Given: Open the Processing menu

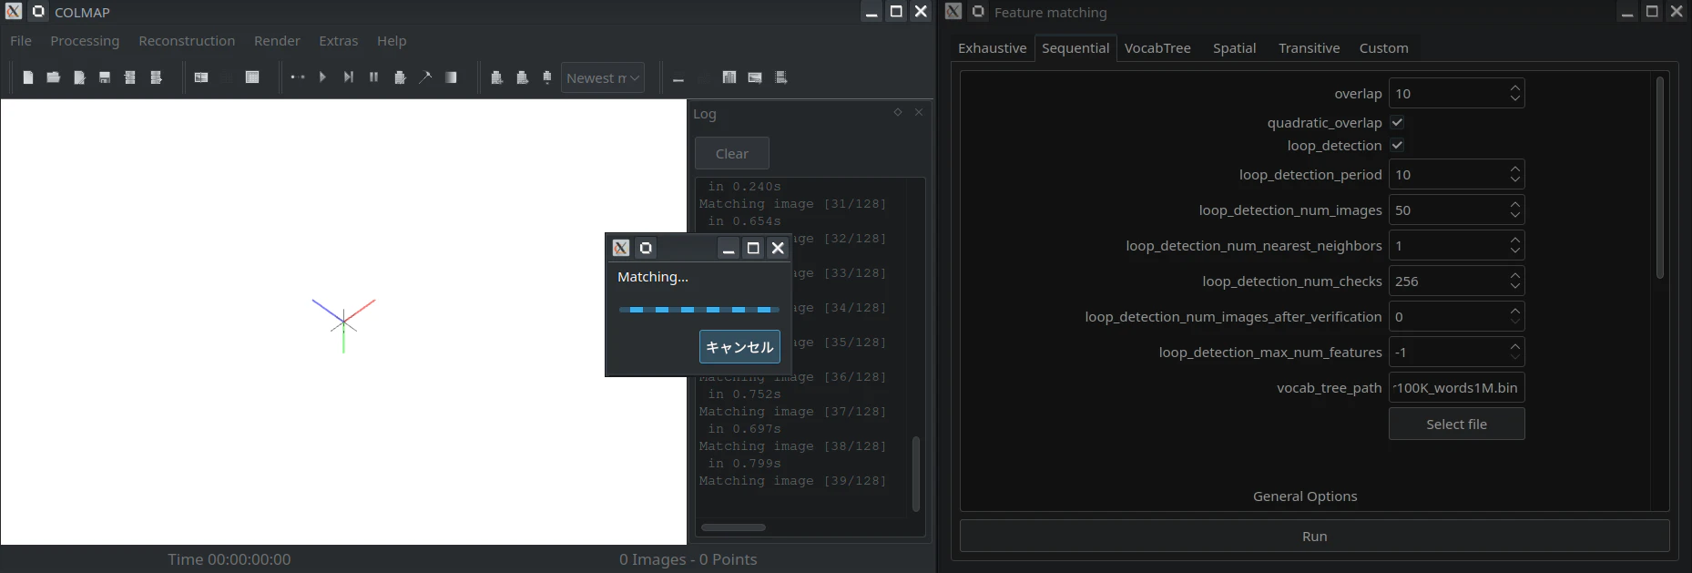Looking at the screenshot, I should [85, 41].
